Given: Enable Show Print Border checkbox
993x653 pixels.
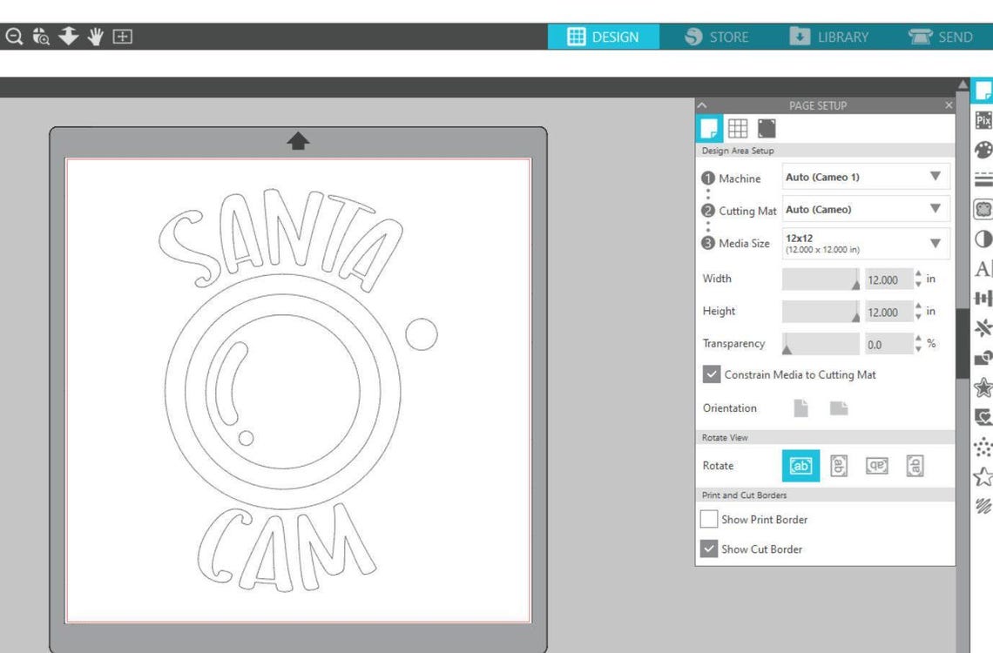Looking at the screenshot, I should (x=709, y=519).
